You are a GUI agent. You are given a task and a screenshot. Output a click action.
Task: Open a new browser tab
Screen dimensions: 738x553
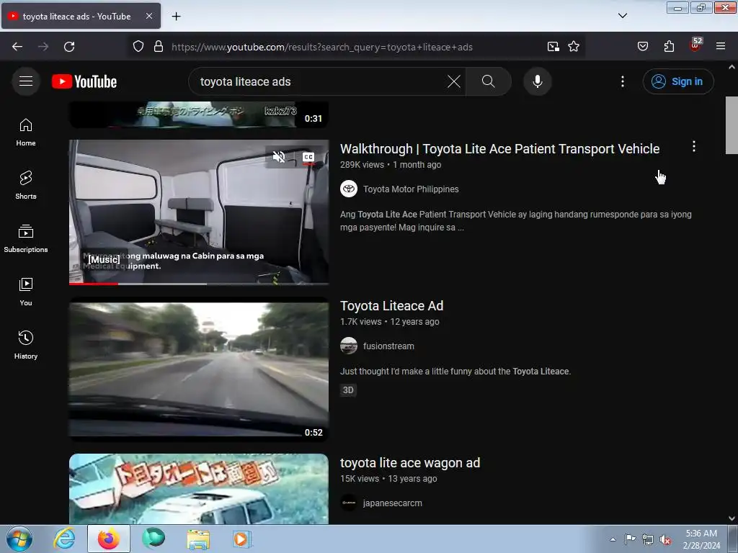pos(176,17)
